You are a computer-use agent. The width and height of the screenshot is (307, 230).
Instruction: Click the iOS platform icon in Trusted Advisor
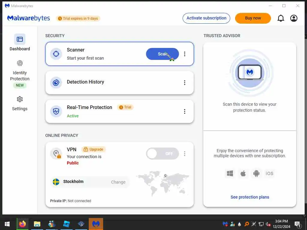coord(270,173)
